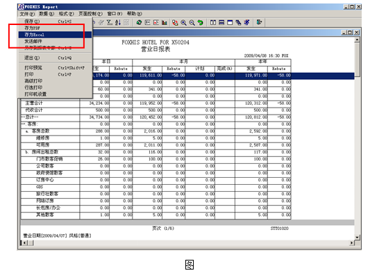Open the 格式 menu
The width and height of the screenshot is (386, 273).
coord(66,14)
